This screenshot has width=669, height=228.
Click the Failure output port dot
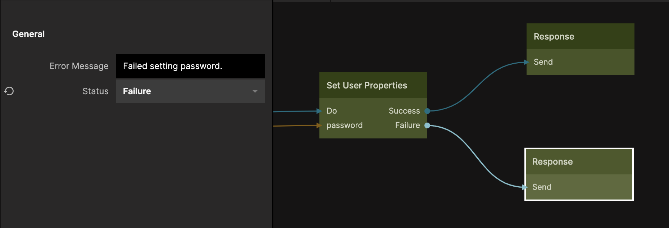(427, 126)
